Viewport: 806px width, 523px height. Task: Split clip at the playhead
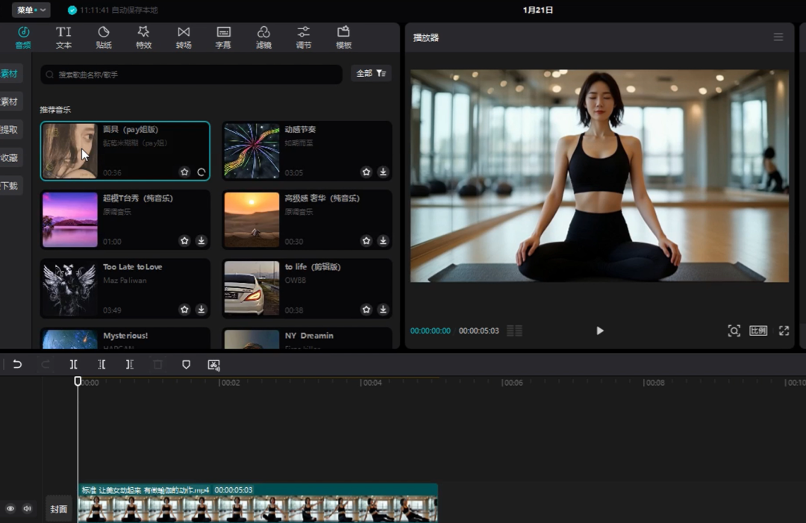(73, 364)
